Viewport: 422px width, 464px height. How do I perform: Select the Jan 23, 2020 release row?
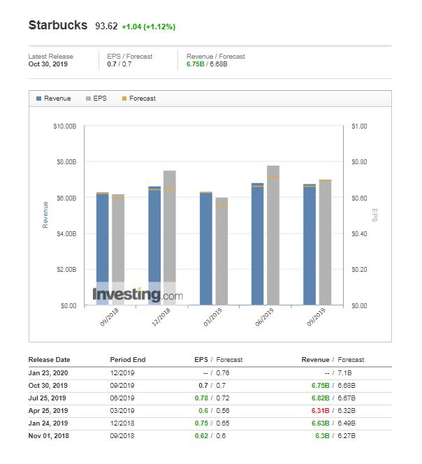[x=210, y=373]
